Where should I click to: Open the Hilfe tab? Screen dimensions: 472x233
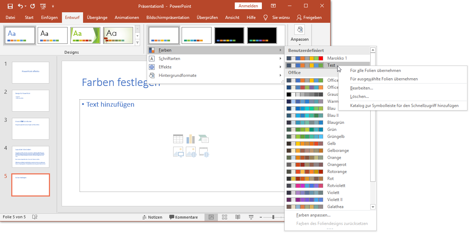251,18
